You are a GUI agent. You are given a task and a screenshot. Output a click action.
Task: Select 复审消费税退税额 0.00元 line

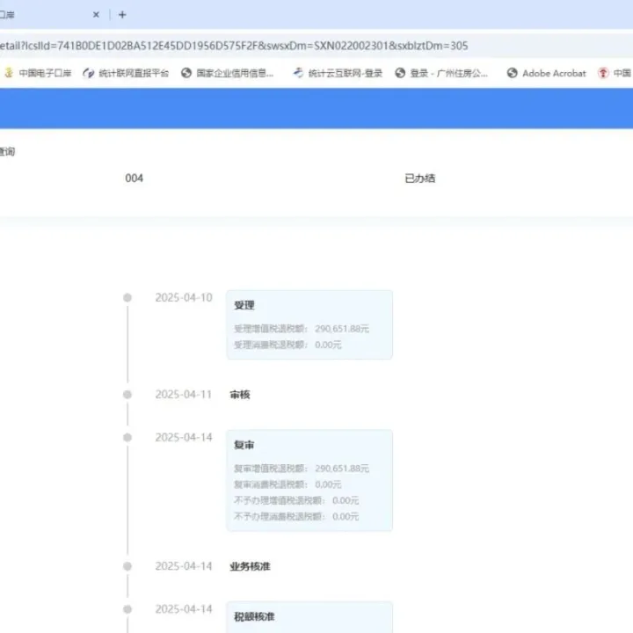287,484
